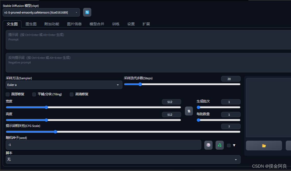Image resolution: width=291 pixels, height=171 pixels.
Task: Click the generated image preview area
Action: 268,108
